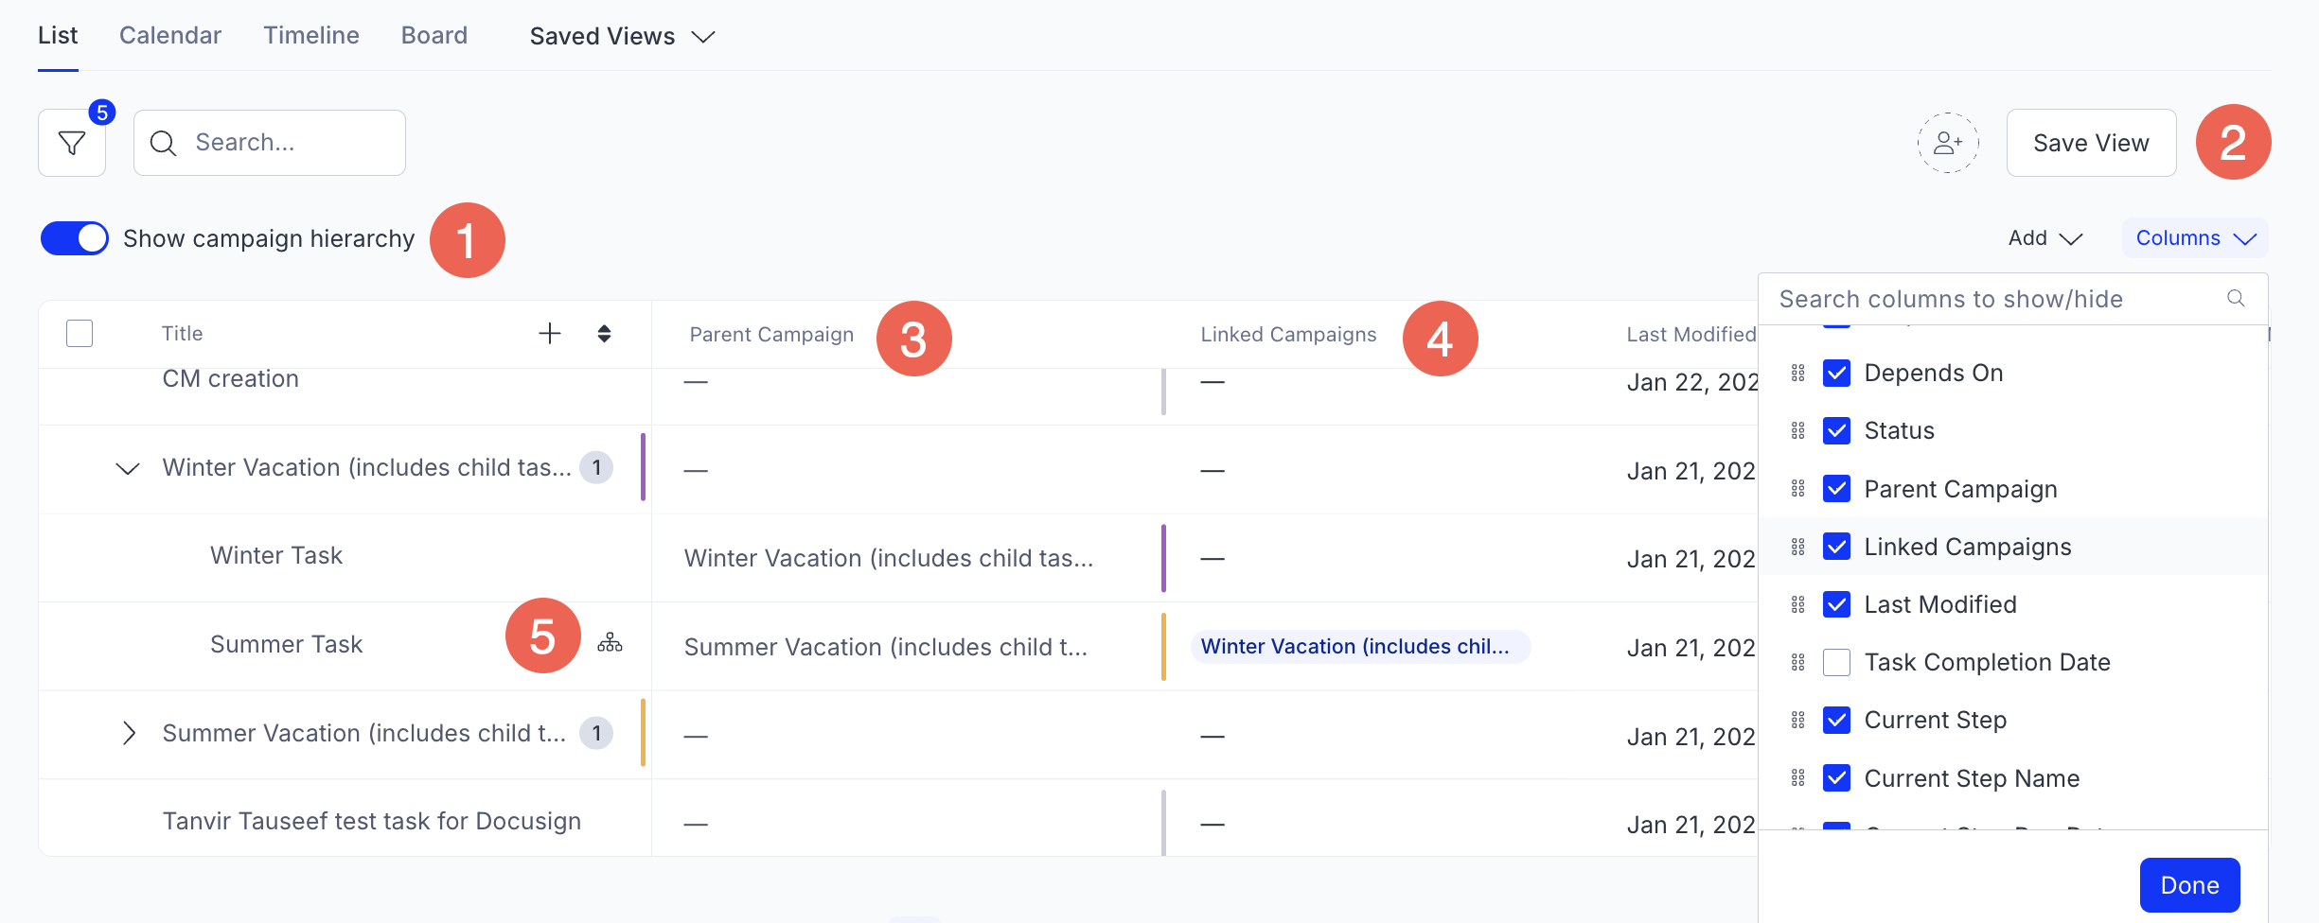
Task: Switch to the Calendar tab
Action: (170, 36)
